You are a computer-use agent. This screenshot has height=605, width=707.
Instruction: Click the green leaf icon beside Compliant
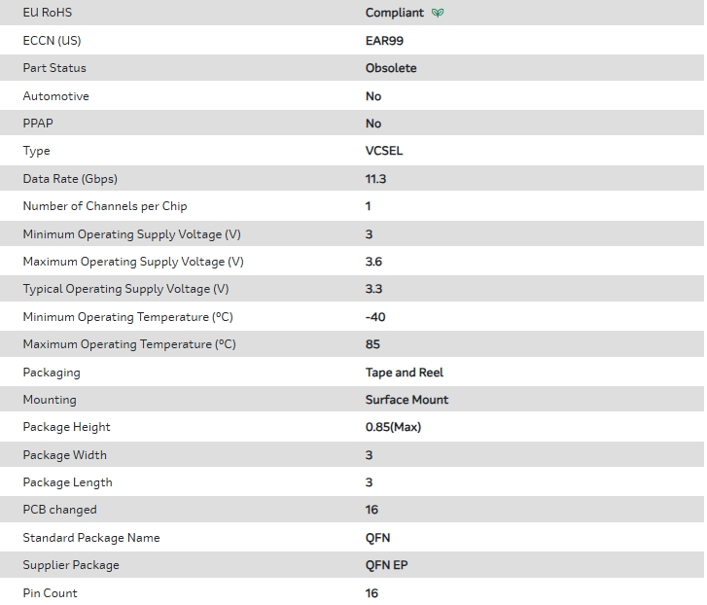438,14
